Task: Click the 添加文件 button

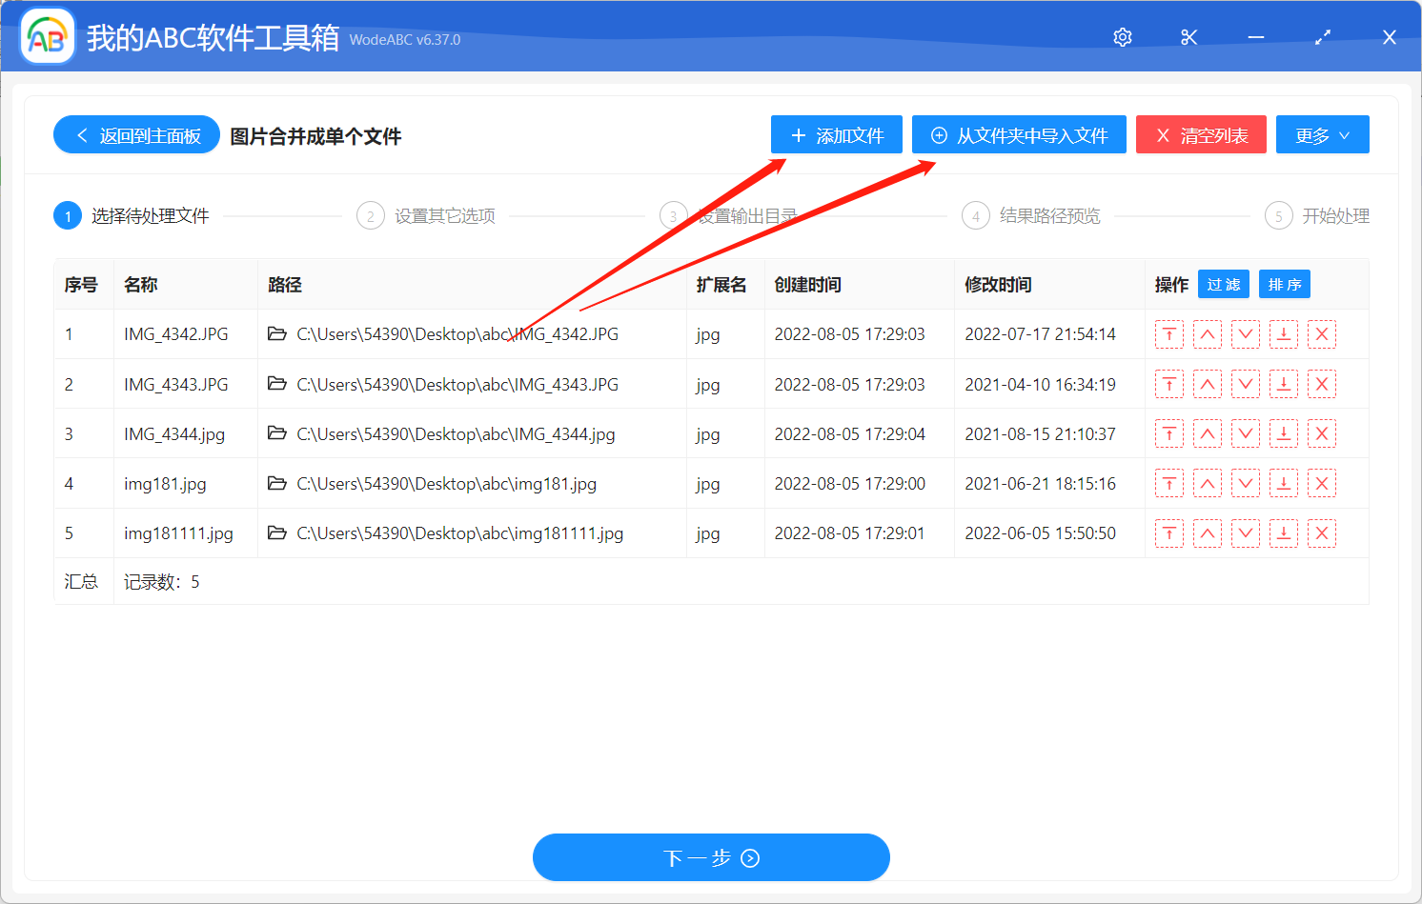Action: pyautogui.click(x=836, y=134)
